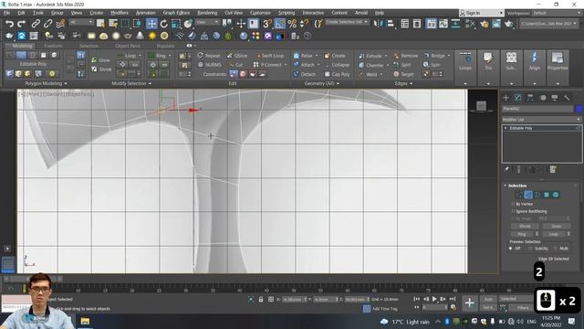Click the Target weld tool

403,74
